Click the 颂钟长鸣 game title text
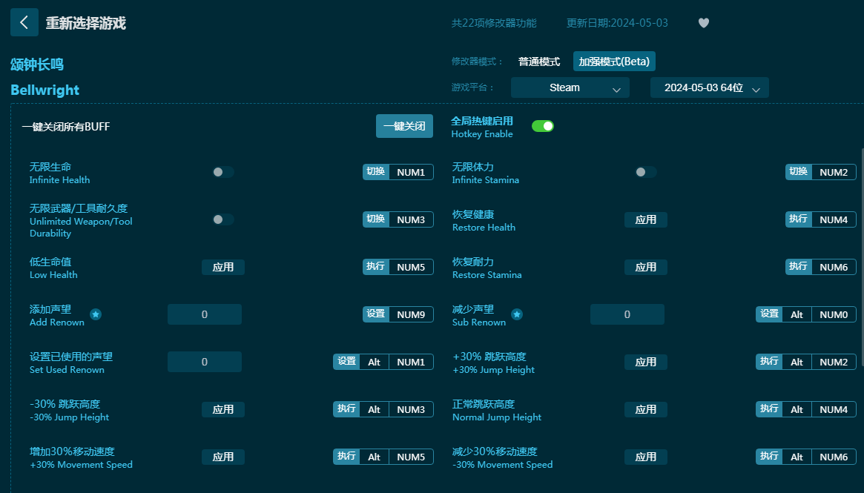The width and height of the screenshot is (864, 493). [x=37, y=64]
